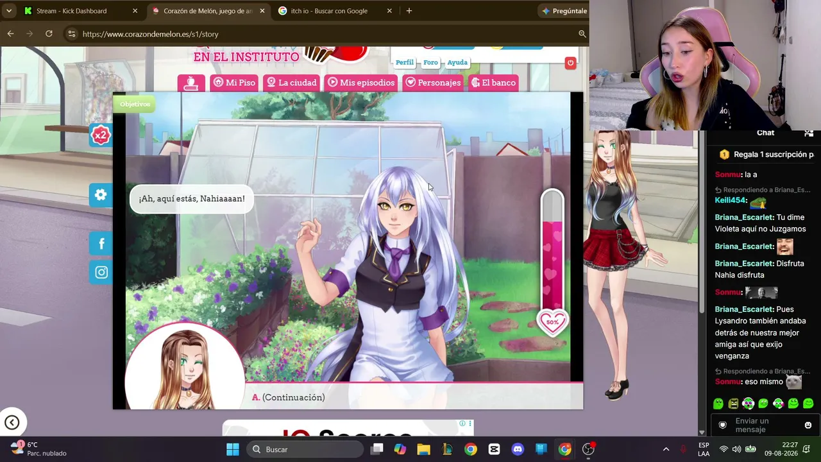Switch to Corazón de Melón tab
Image resolution: width=821 pixels, height=462 pixels.
pos(208,11)
